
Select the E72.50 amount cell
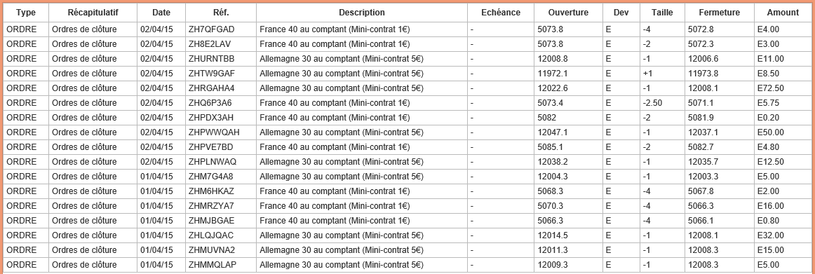783,88
